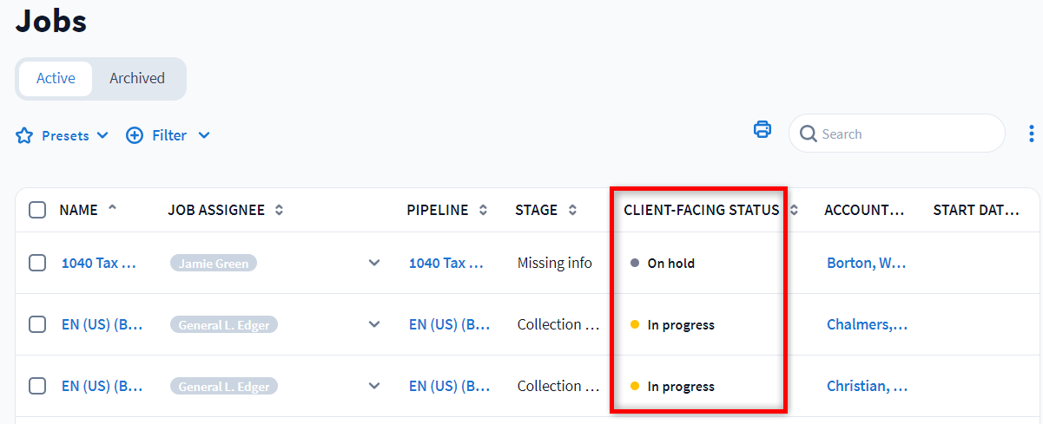Sort by Pipeline column arrows
This screenshot has height=424, width=1043.
point(483,210)
